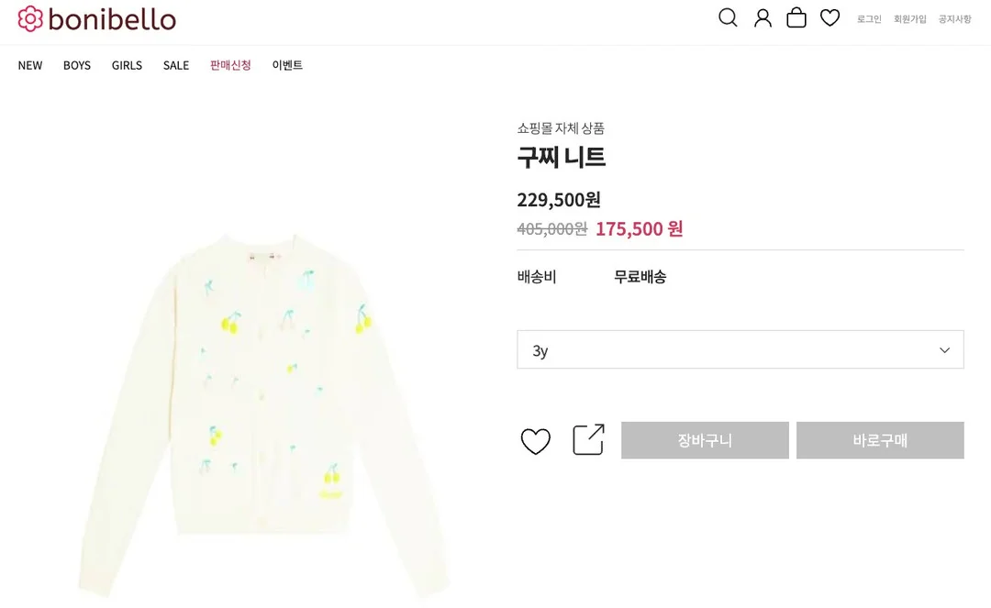Toggle the product wishlist heart

tap(535, 441)
